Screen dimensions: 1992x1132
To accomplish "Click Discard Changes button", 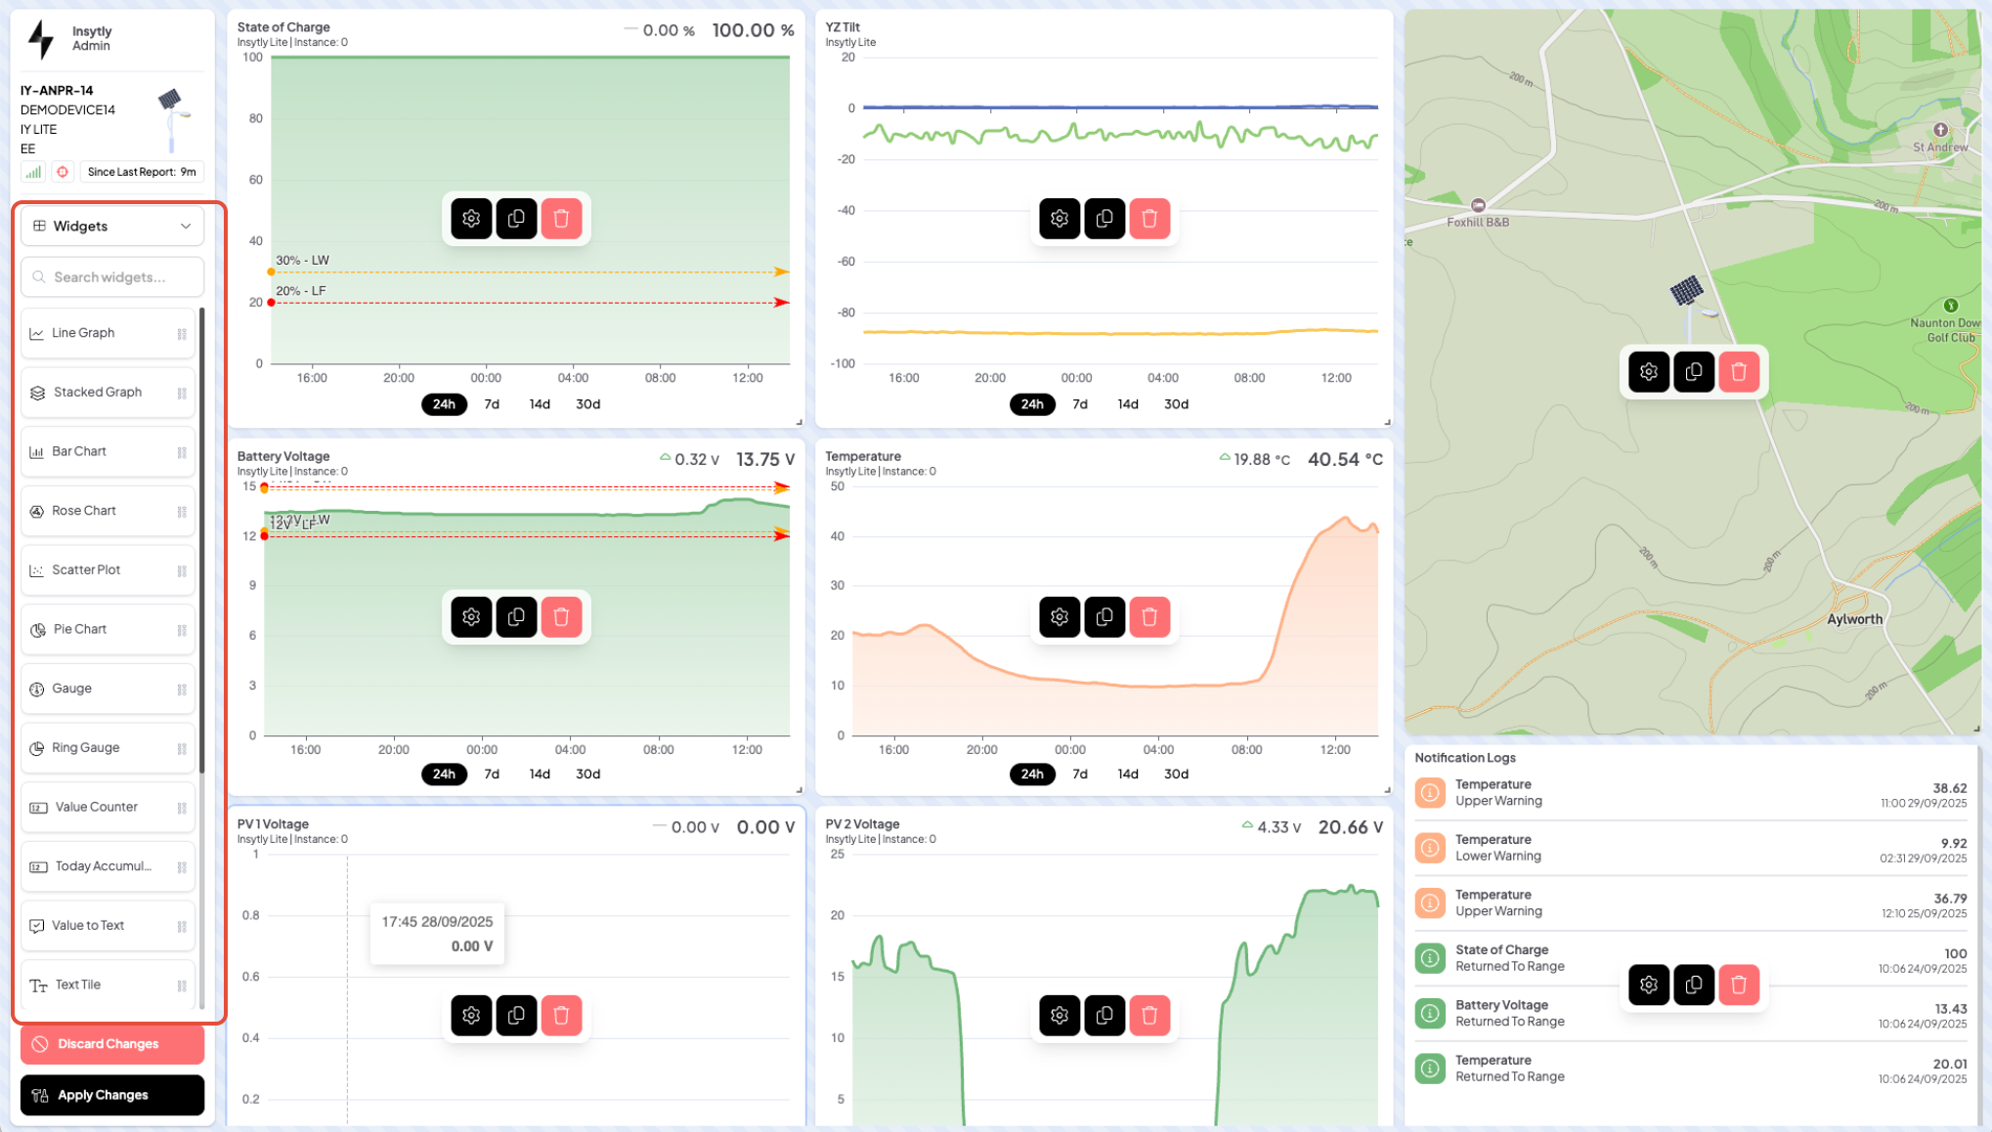I will point(111,1044).
